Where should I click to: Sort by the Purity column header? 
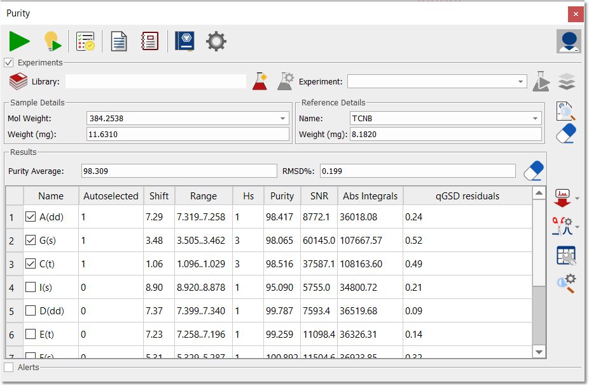[x=282, y=196]
